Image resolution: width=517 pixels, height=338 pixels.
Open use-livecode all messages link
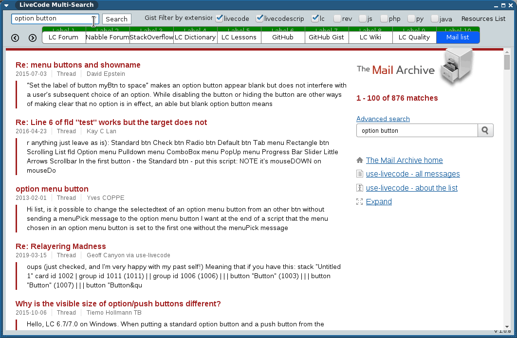413,174
